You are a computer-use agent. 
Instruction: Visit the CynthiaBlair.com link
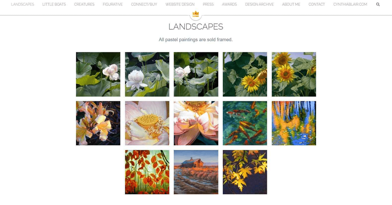click(x=350, y=5)
